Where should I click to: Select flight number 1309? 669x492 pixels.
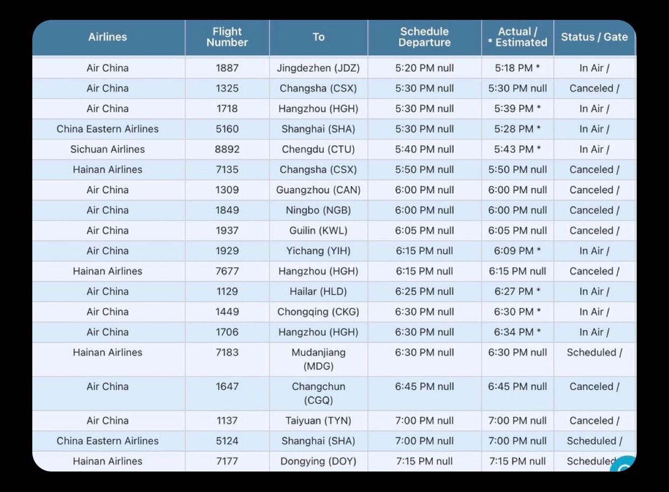tap(227, 190)
